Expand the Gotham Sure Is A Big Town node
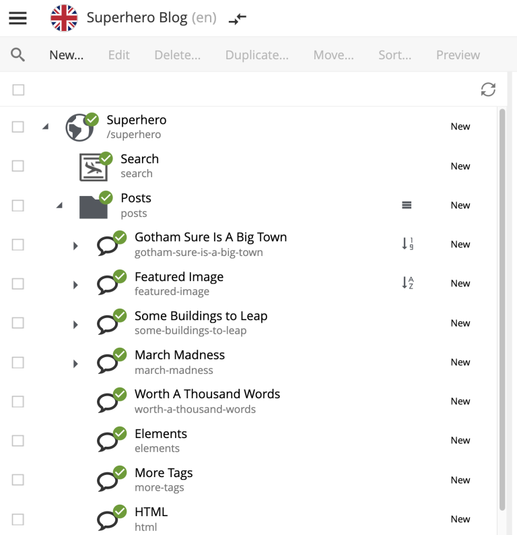 pyautogui.click(x=75, y=246)
